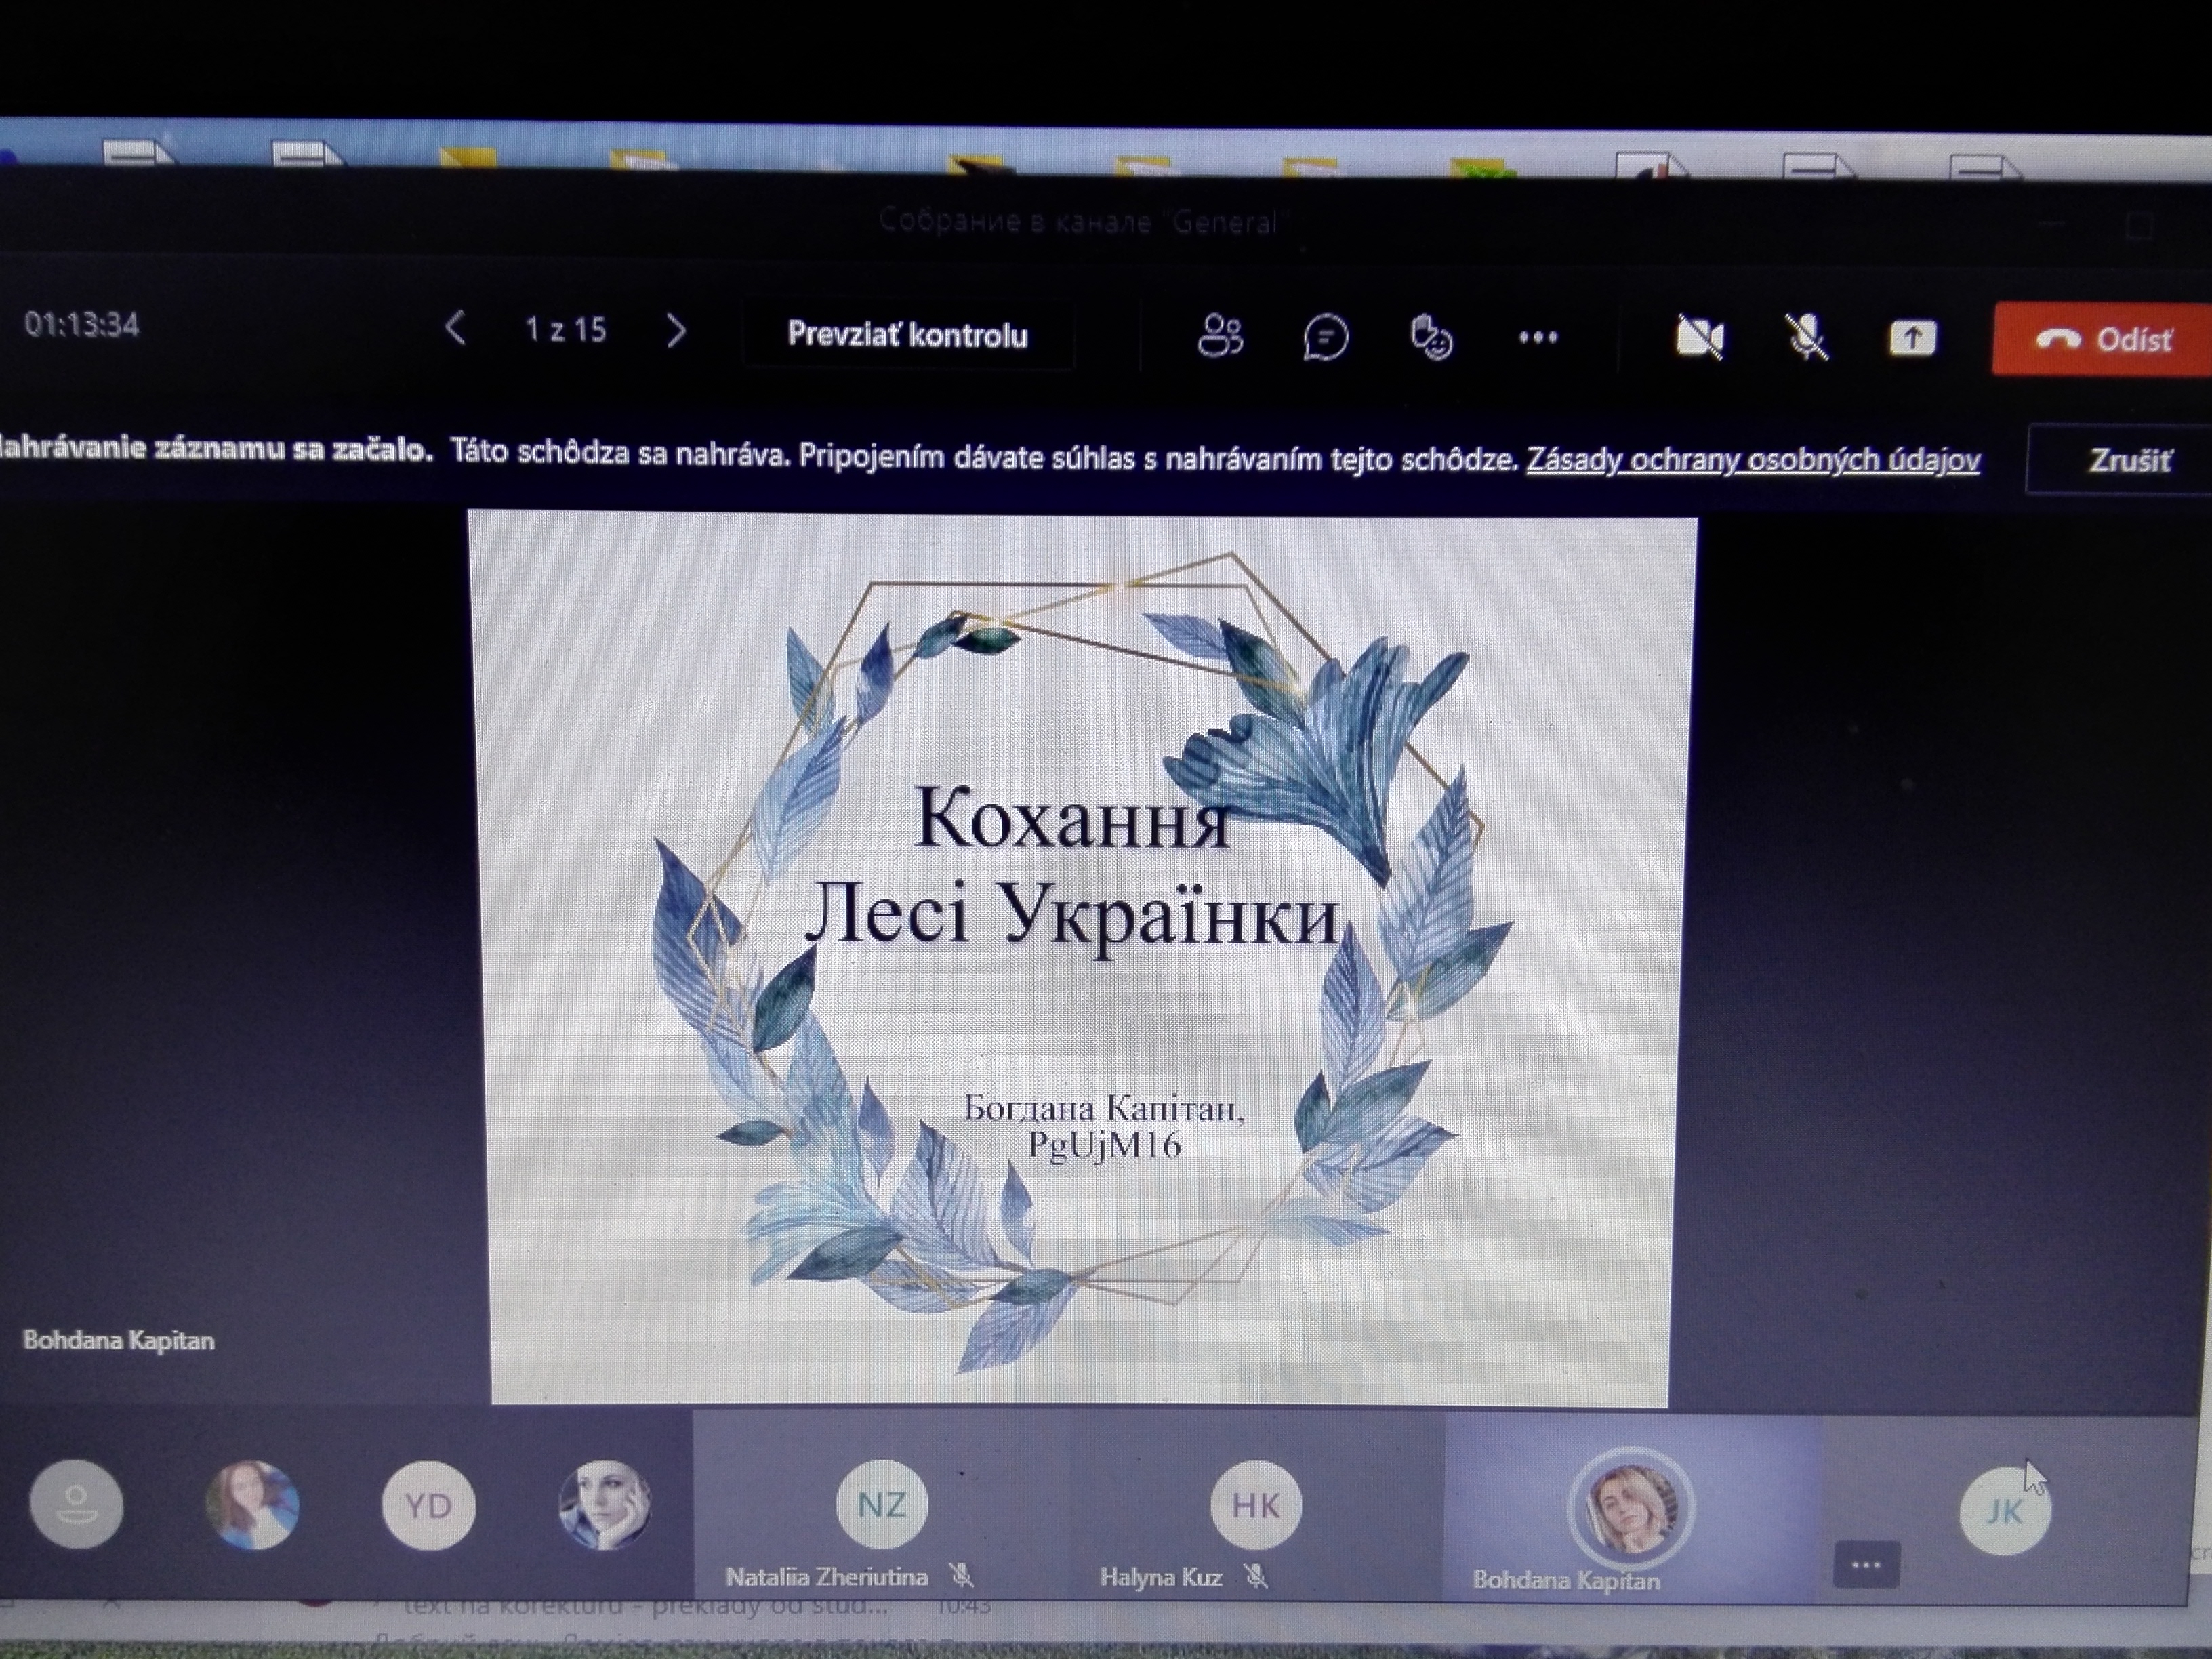Screen dimensions: 2212x1659
Task: Unmute the microphone
Action: 1807,338
